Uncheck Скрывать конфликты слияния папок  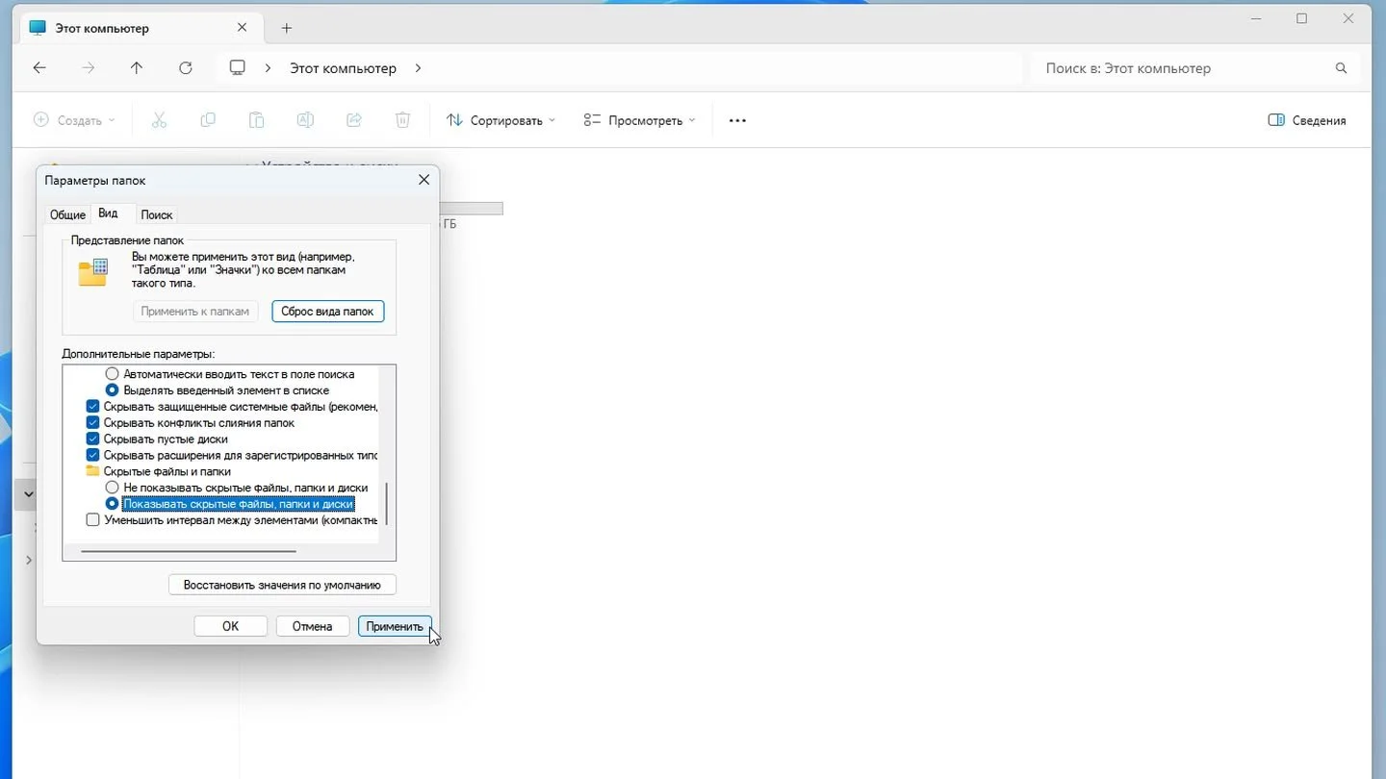(92, 422)
